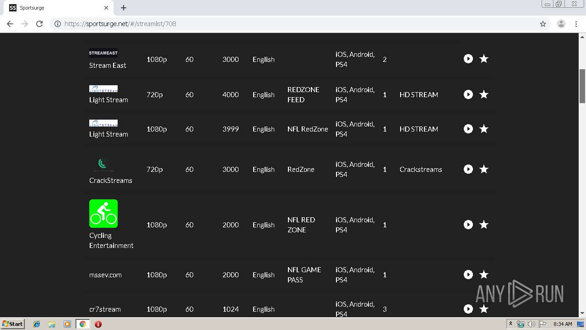The height and width of the screenshot is (330, 586).
Task: Play the Light Stream 720p REDZONE FEED stream
Action: (x=468, y=94)
